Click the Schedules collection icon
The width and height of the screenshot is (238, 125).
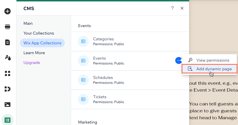tap(83, 80)
